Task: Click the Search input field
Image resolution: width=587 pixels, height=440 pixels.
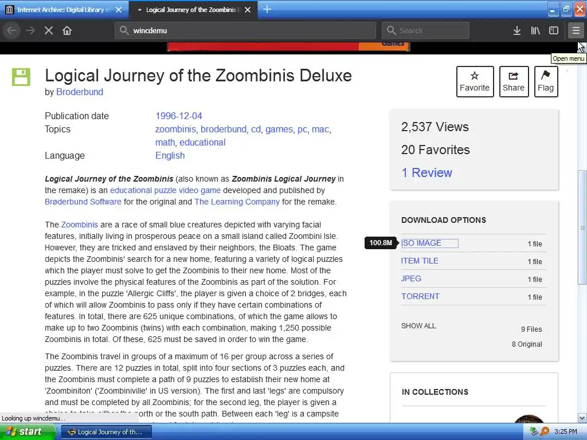Action: coord(425,30)
